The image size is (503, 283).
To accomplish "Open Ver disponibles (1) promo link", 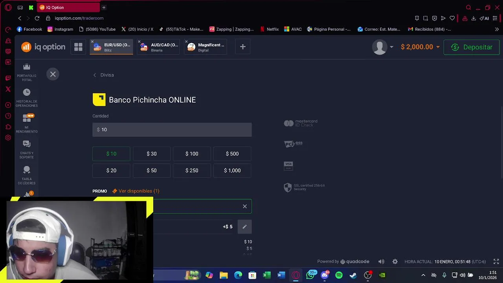I will (136, 191).
